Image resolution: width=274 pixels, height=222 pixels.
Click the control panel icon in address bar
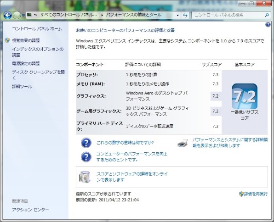(29, 15)
